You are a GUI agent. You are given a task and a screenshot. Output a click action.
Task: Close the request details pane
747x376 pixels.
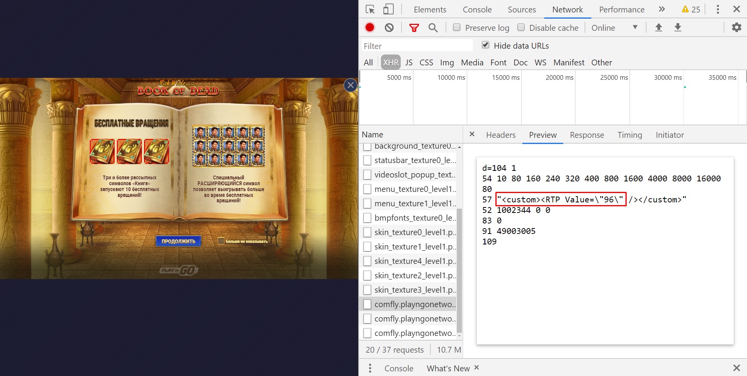pyautogui.click(x=472, y=134)
